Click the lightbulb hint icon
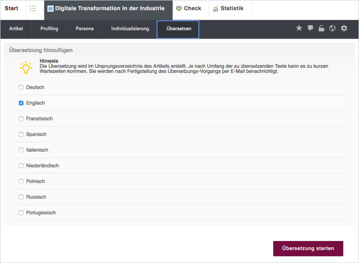359x263 pixels. [x=26, y=67]
